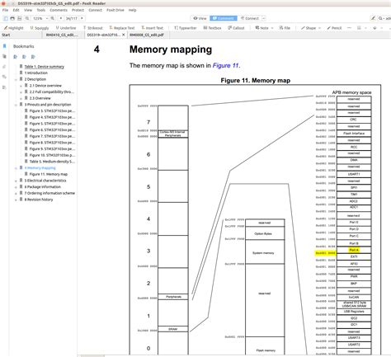Click the print icon in toolbar
Image resolution: width=391 pixels, height=357 pixels.
[x=12, y=18]
